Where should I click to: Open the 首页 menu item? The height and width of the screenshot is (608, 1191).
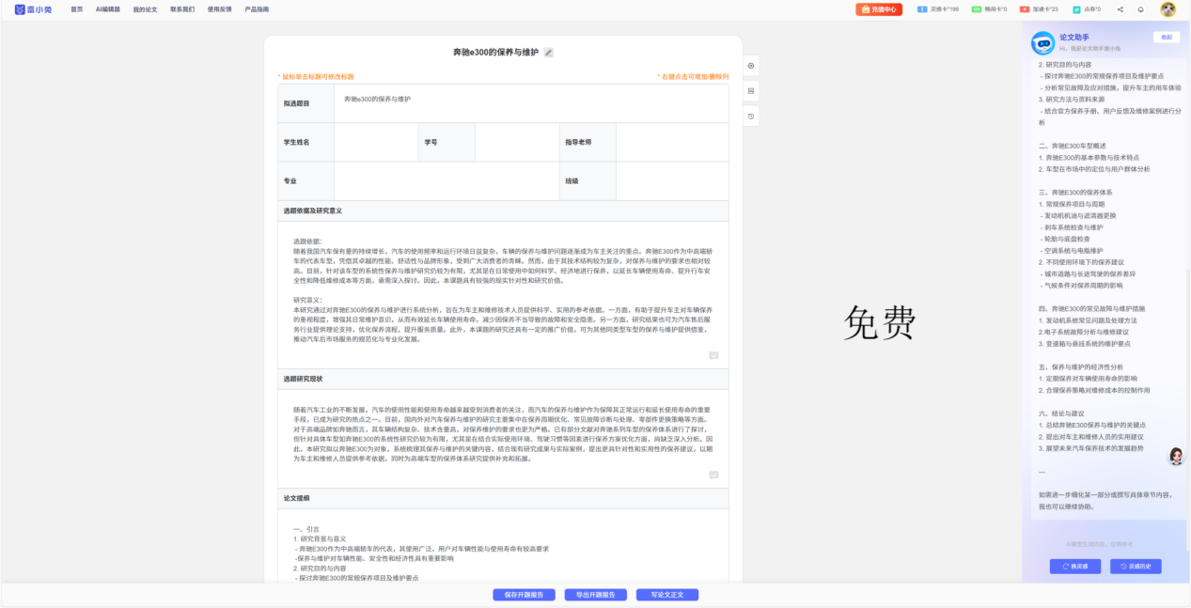76,8
